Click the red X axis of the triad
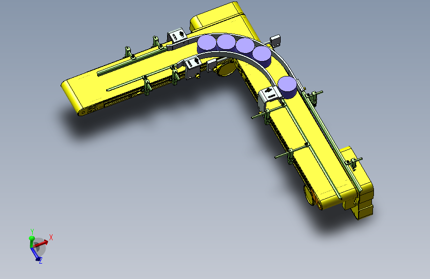This screenshot has height=279, width=430. 41,243
